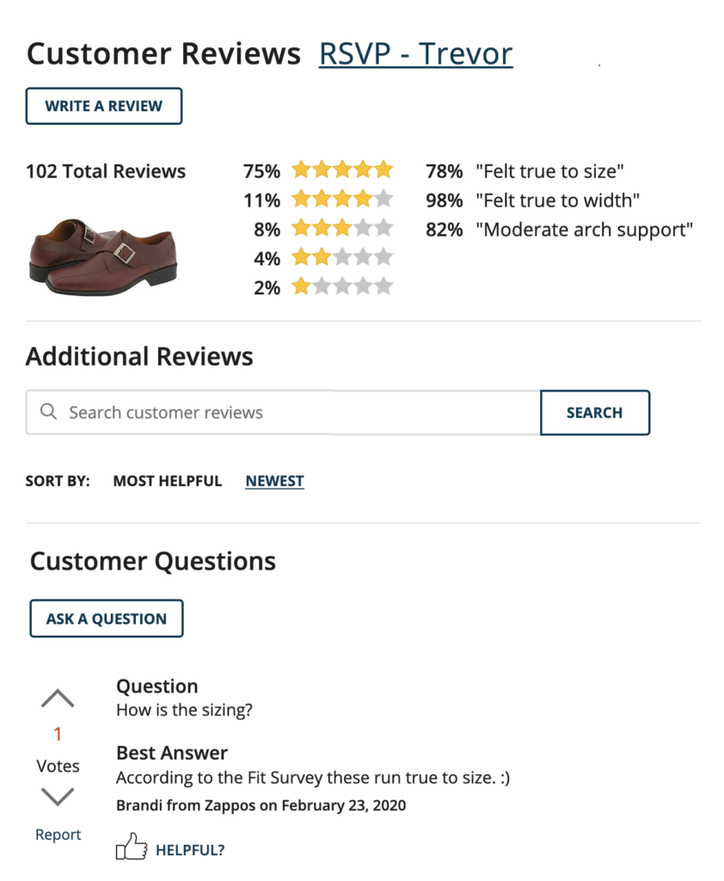Viewport: 724px width, 881px height.
Task: Click the thumbs-up HELPFUL icon below the answer
Action: pos(132,848)
